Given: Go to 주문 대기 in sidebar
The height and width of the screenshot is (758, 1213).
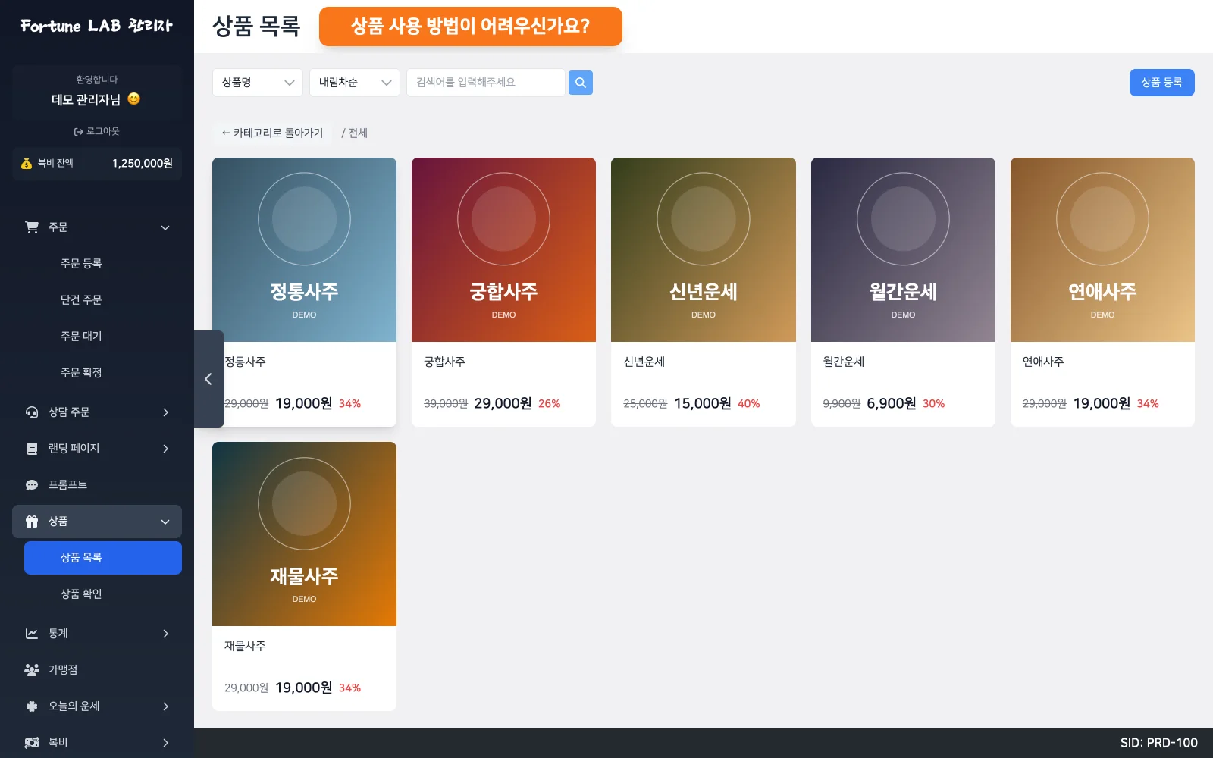Looking at the screenshot, I should [103, 337].
